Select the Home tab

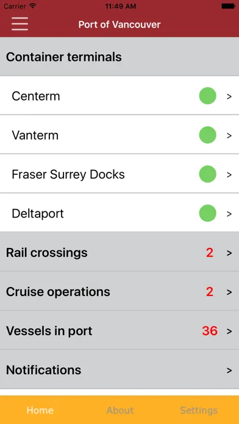click(x=40, y=410)
